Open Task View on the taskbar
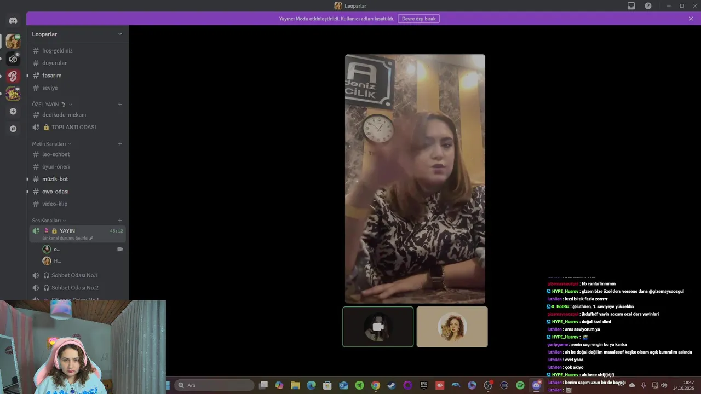 263,385
